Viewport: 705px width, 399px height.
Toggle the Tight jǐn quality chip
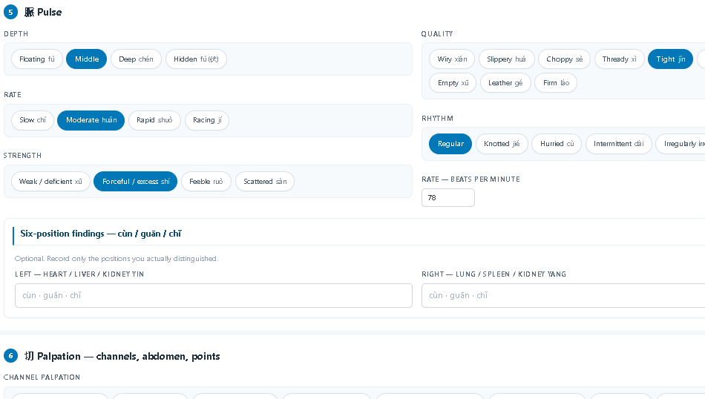pos(670,59)
